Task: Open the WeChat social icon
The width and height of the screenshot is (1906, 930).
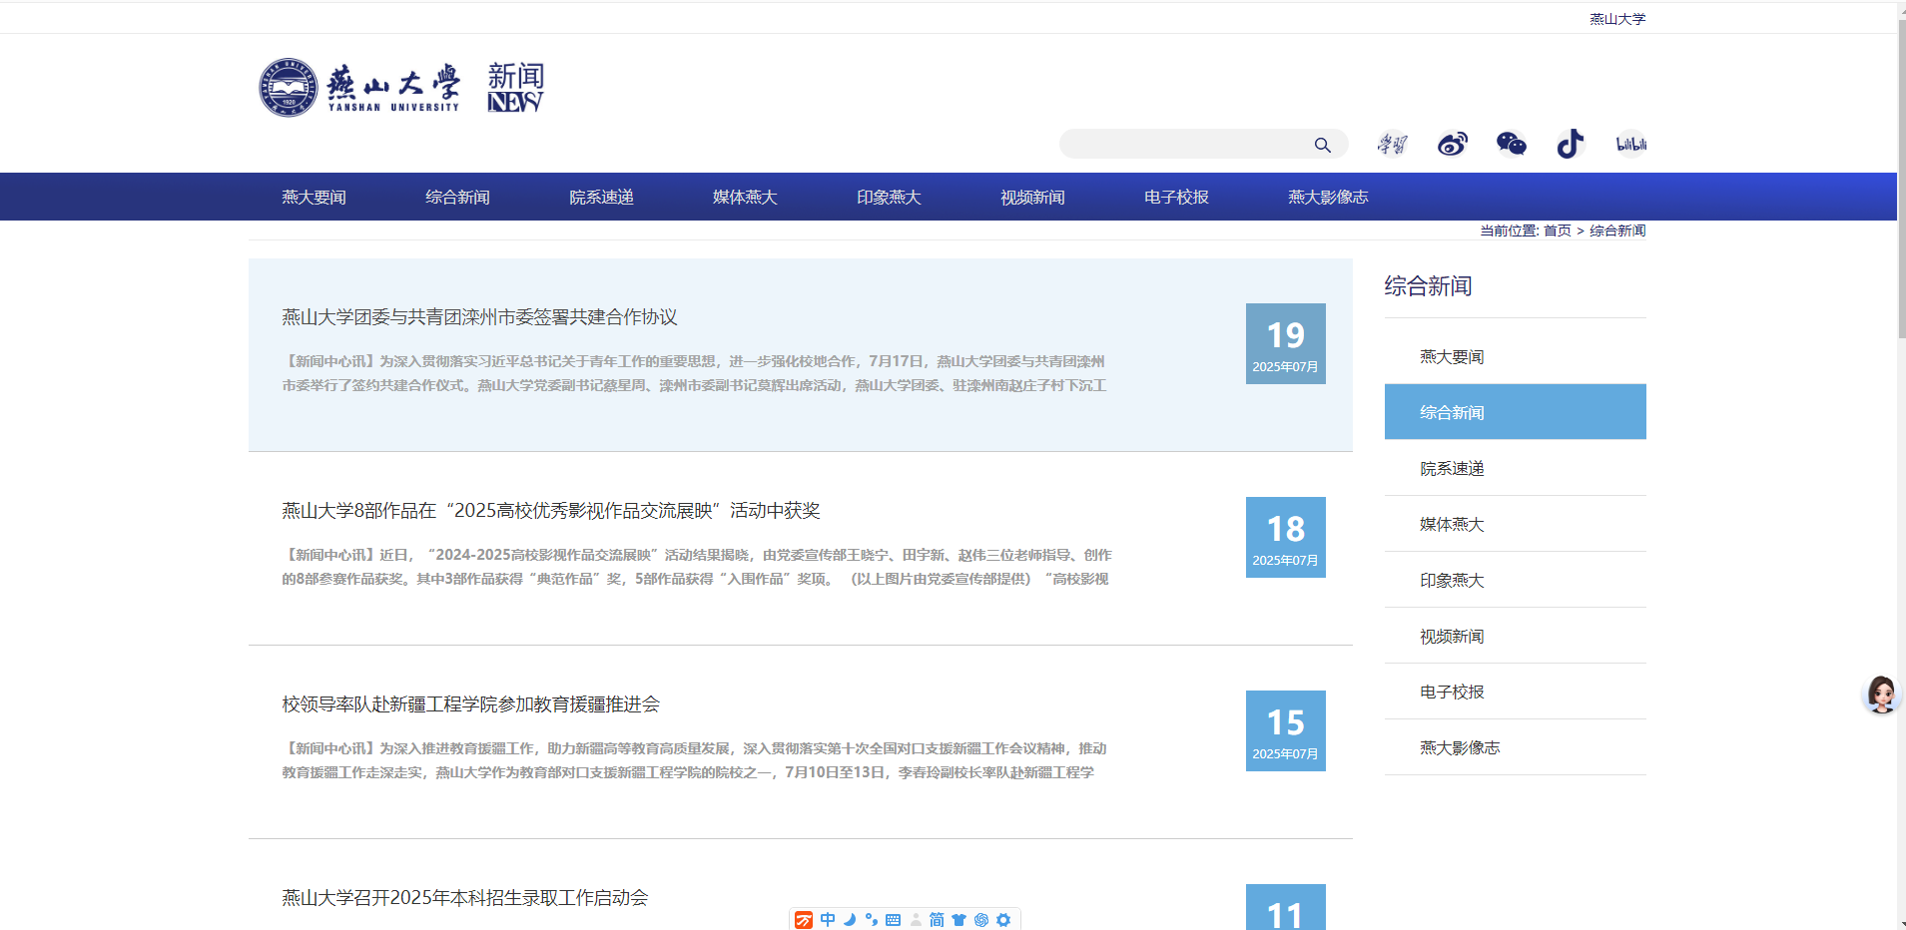Action: [x=1511, y=145]
